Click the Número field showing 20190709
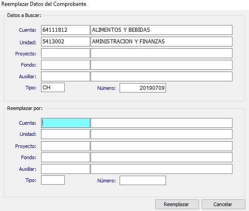This screenshot has width=249, height=211. 143,88
